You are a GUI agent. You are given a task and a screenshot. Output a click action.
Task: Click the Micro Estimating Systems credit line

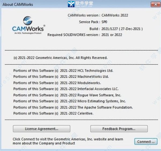click(x=69, y=101)
